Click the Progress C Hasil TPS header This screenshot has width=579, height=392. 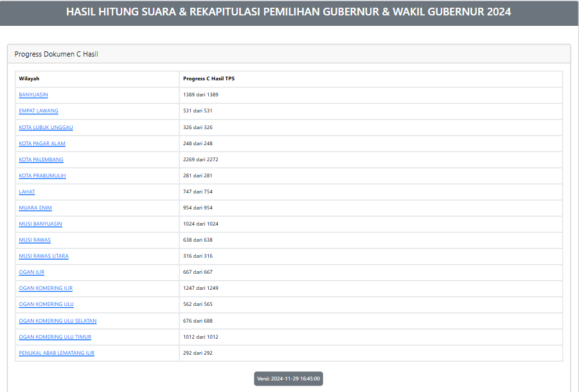coord(209,78)
